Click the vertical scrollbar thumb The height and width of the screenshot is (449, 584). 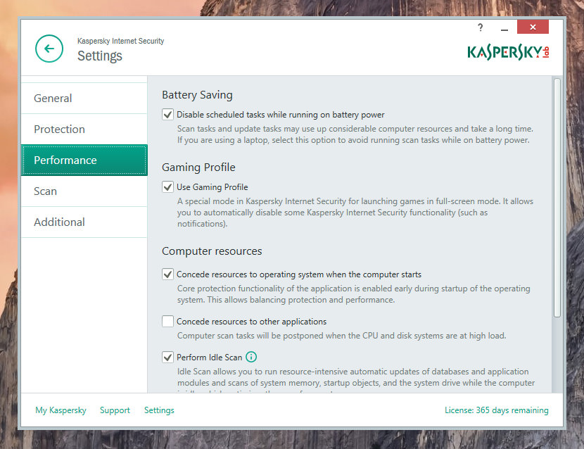coord(557,198)
